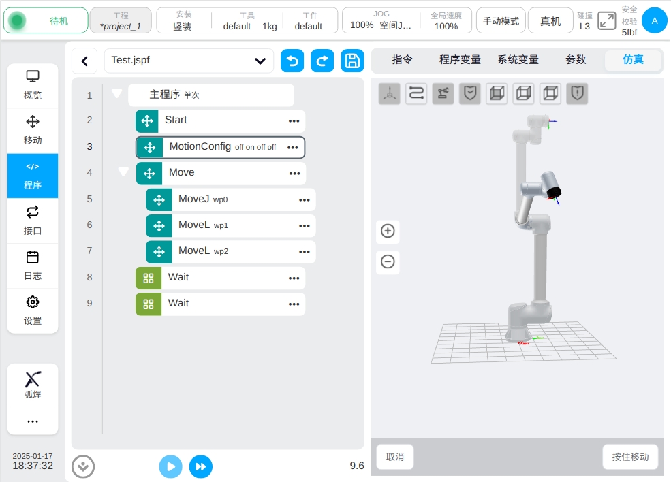Collapse the Move node on line 4

(x=123, y=172)
